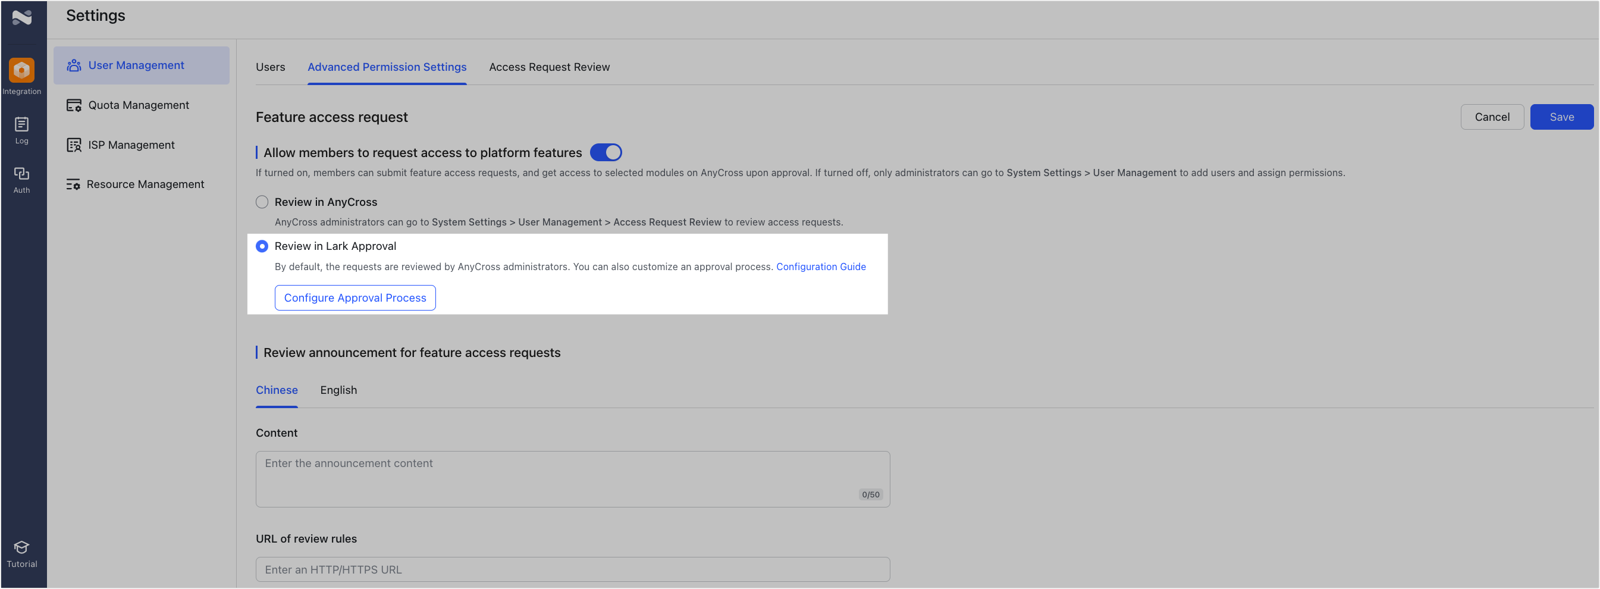The width and height of the screenshot is (1600, 589).
Task: Click the ISP Management icon
Action: point(74,145)
